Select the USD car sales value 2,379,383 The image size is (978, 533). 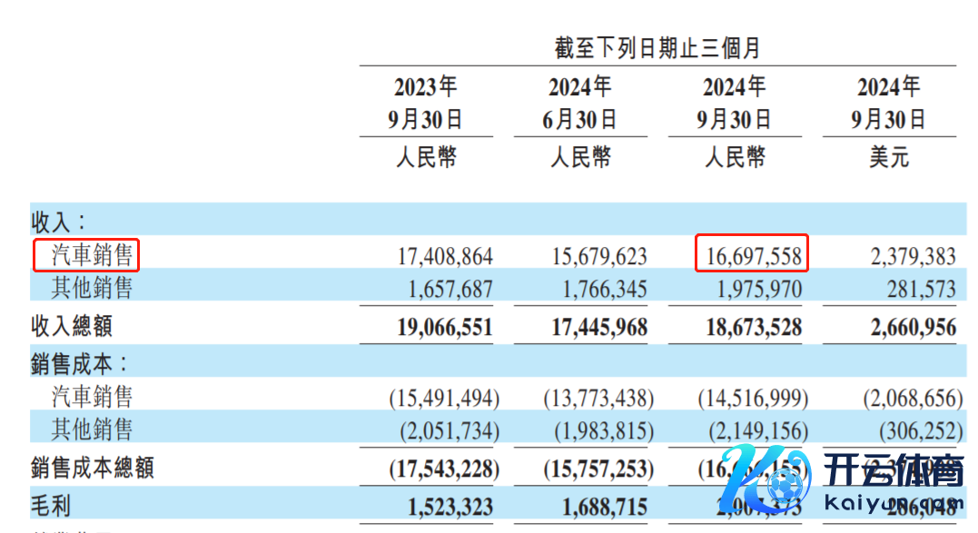point(912,257)
